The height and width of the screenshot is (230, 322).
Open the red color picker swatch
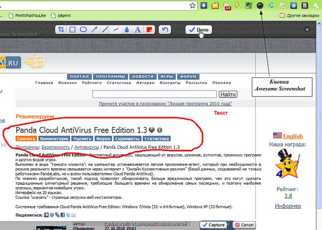149,30
